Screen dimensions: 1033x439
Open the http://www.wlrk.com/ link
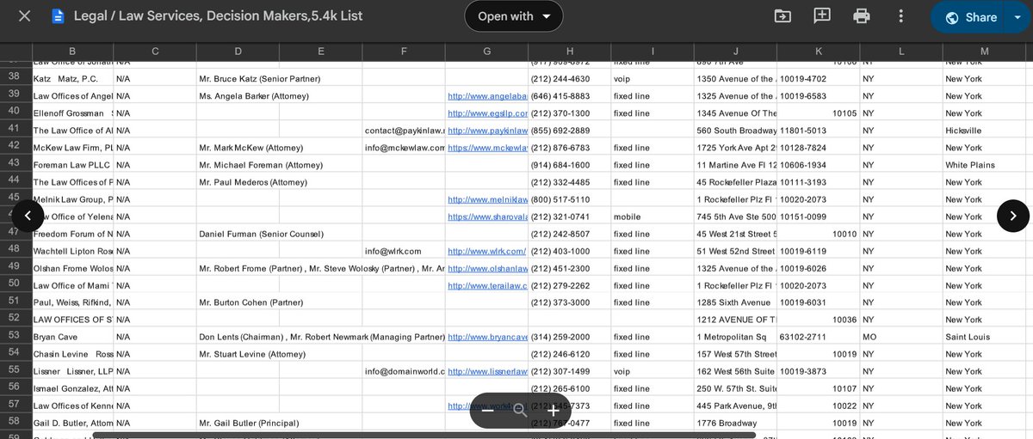[x=487, y=251]
